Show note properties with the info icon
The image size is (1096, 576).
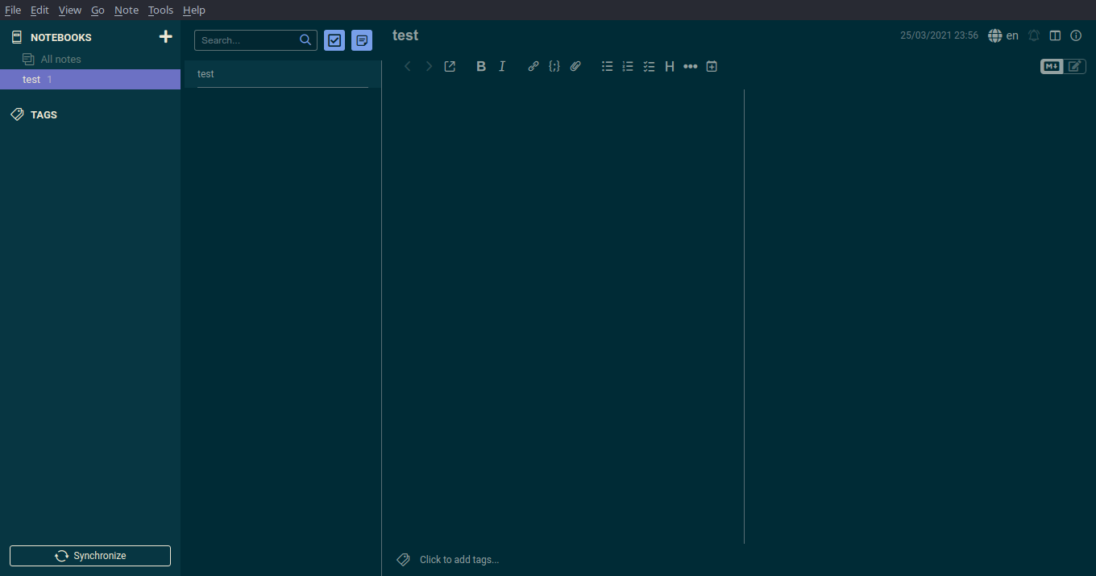(x=1076, y=35)
